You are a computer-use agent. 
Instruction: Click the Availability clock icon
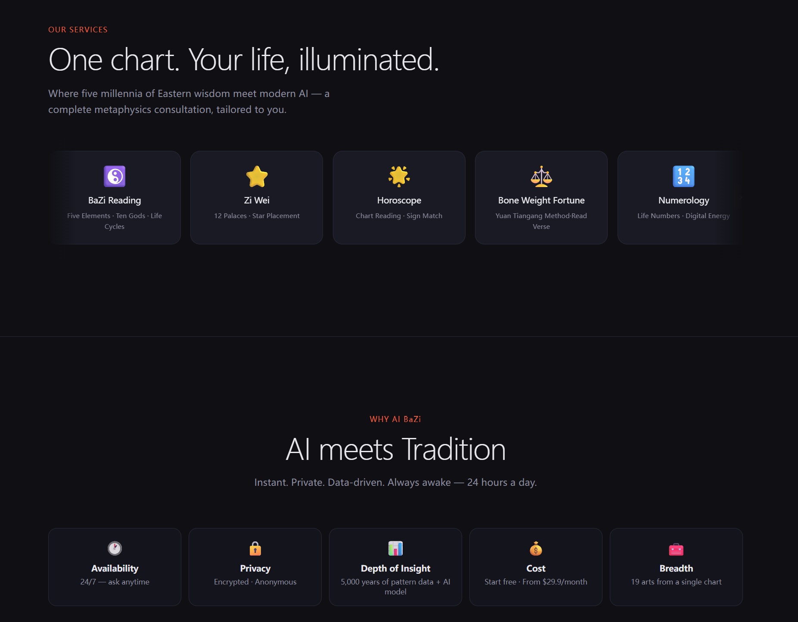(115, 548)
